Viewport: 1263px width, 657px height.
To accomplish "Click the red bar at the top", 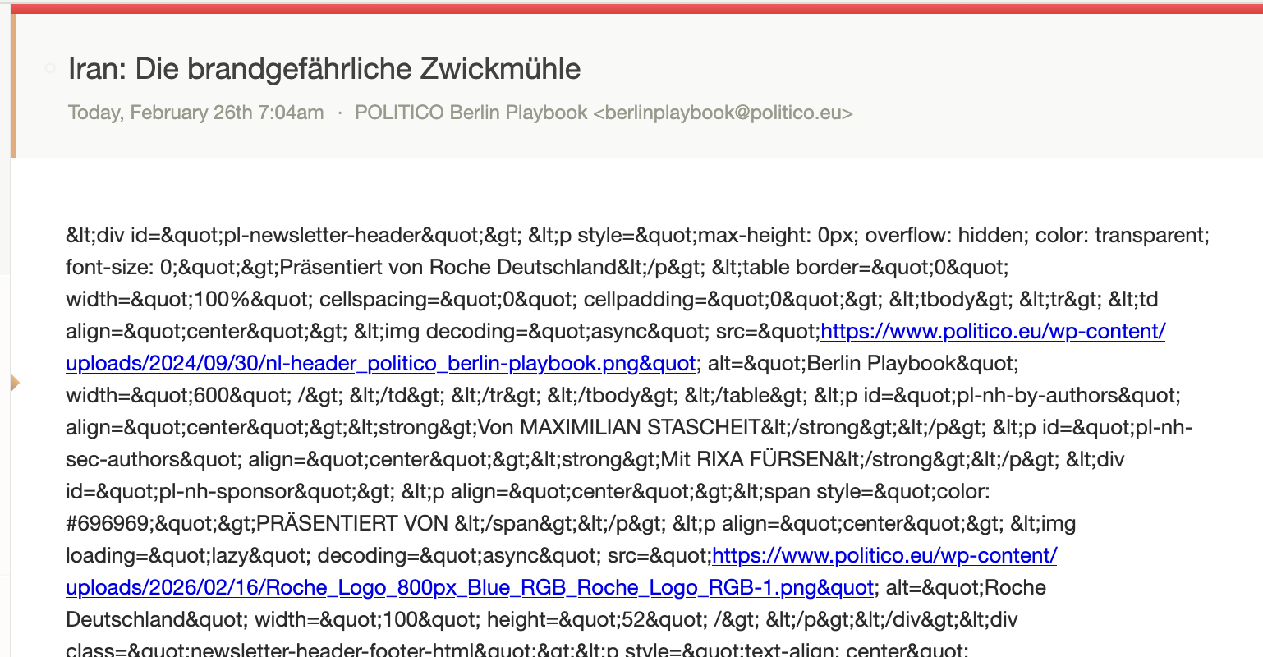I will click(x=631, y=9).
